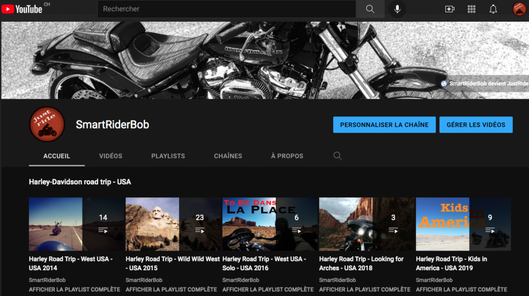
Task: Open the PLAYLISTS tab
Action: tap(168, 156)
